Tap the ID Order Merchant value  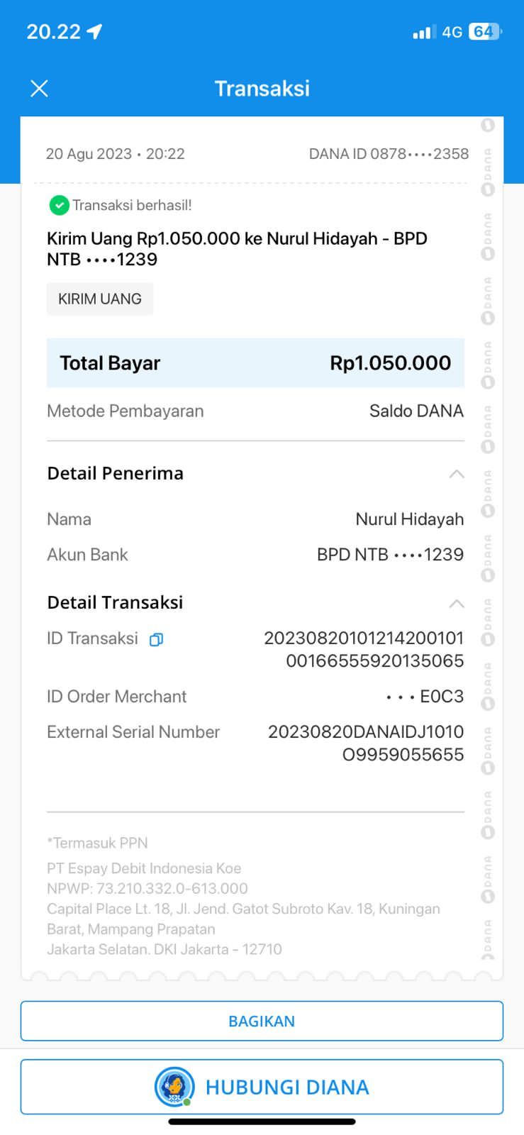pos(425,697)
